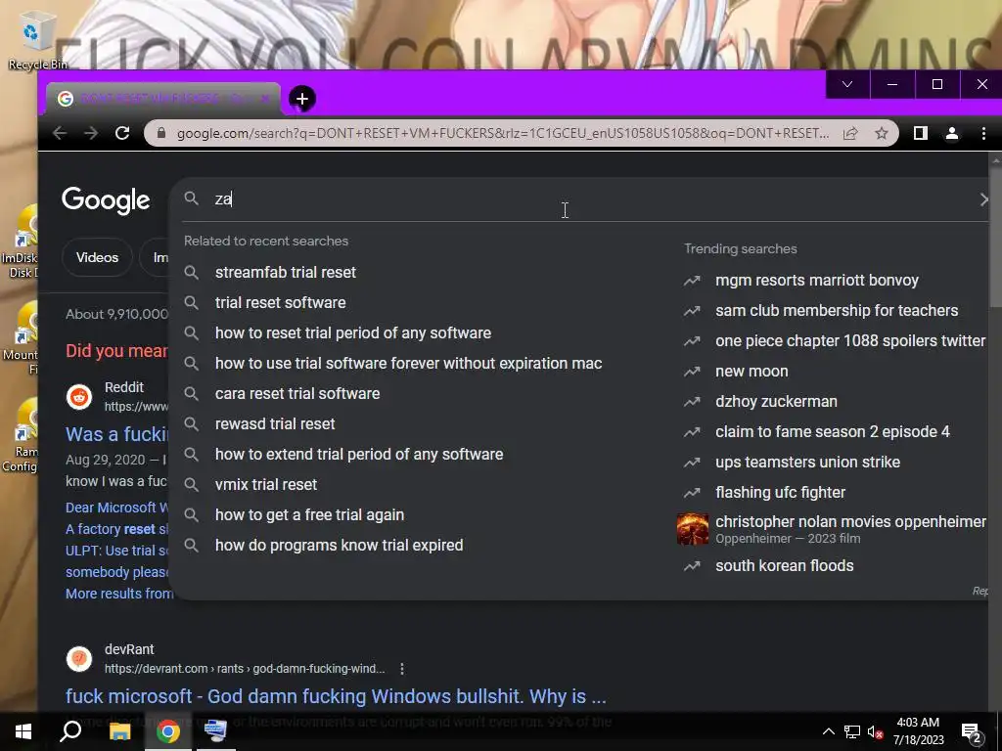Select suggestion rewasd trial reset
Viewport: 1002px width, 751px height.
(275, 424)
